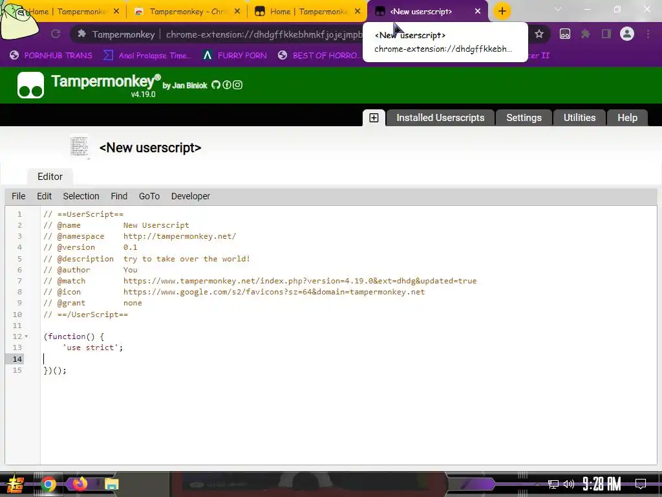Open the Tampermonkey extension toolbar icon
Screen dimensions: 662x497
pos(565,34)
